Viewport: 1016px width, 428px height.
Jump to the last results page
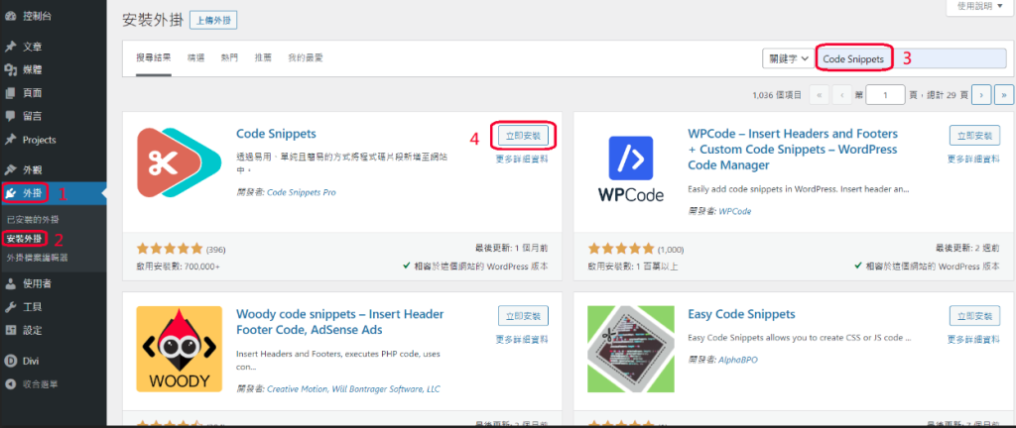(x=1004, y=95)
